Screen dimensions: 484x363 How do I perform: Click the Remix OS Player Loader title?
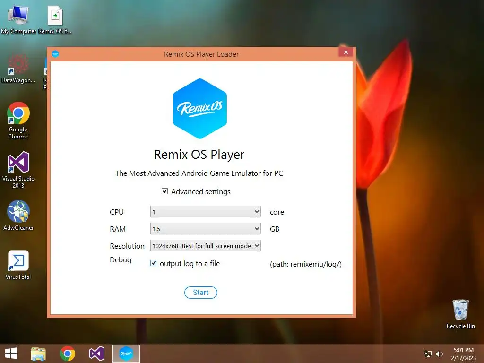[201, 54]
